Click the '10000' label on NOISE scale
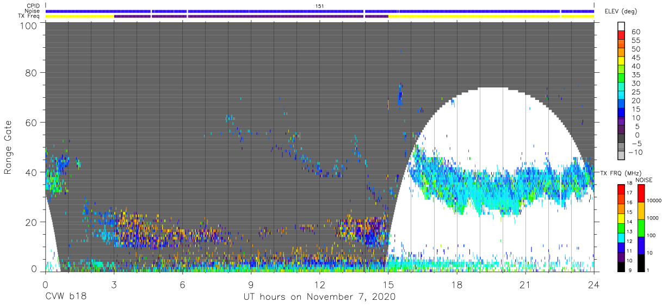The width and height of the screenshot is (668, 308). pyautogui.click(x=655, y=200)
